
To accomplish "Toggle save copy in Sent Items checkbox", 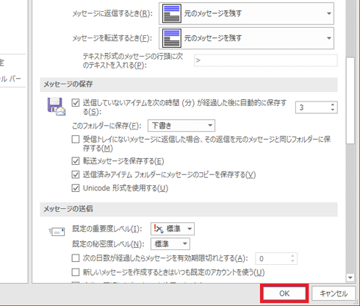I will pos(76,174).
